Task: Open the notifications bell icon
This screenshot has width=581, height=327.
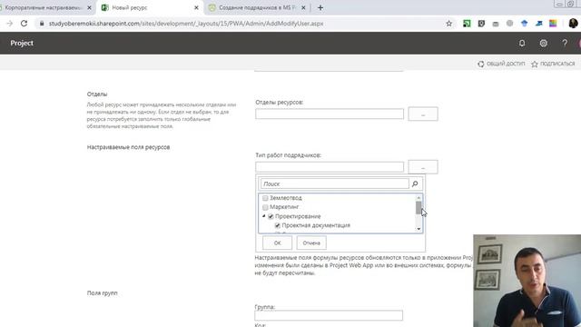Action: (x=522, y=44)
